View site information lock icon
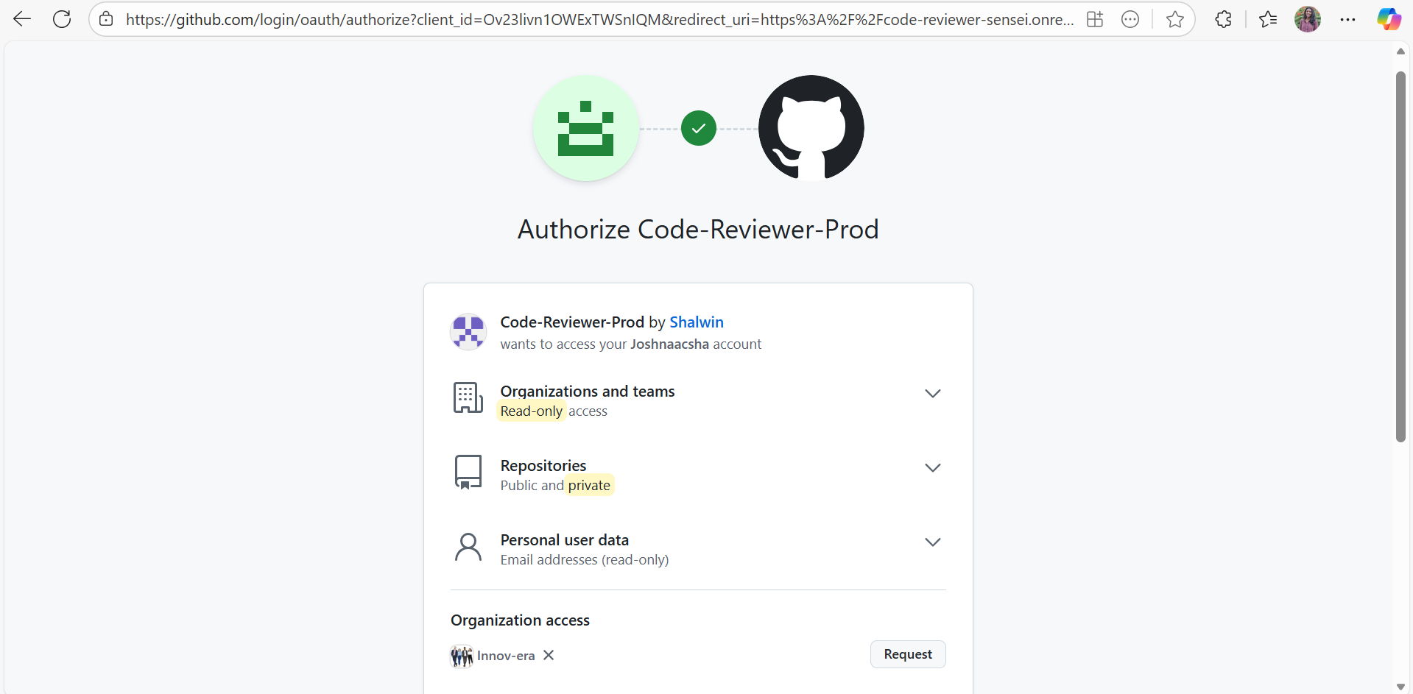 106,19
